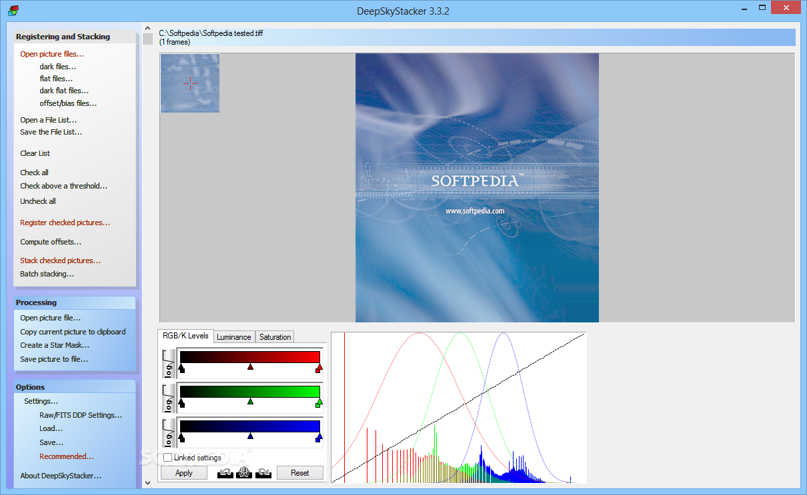Image resolution: width=807 pixels, height=495 pixels.
Task: Click Check all
Action: (x=34, y=173)
